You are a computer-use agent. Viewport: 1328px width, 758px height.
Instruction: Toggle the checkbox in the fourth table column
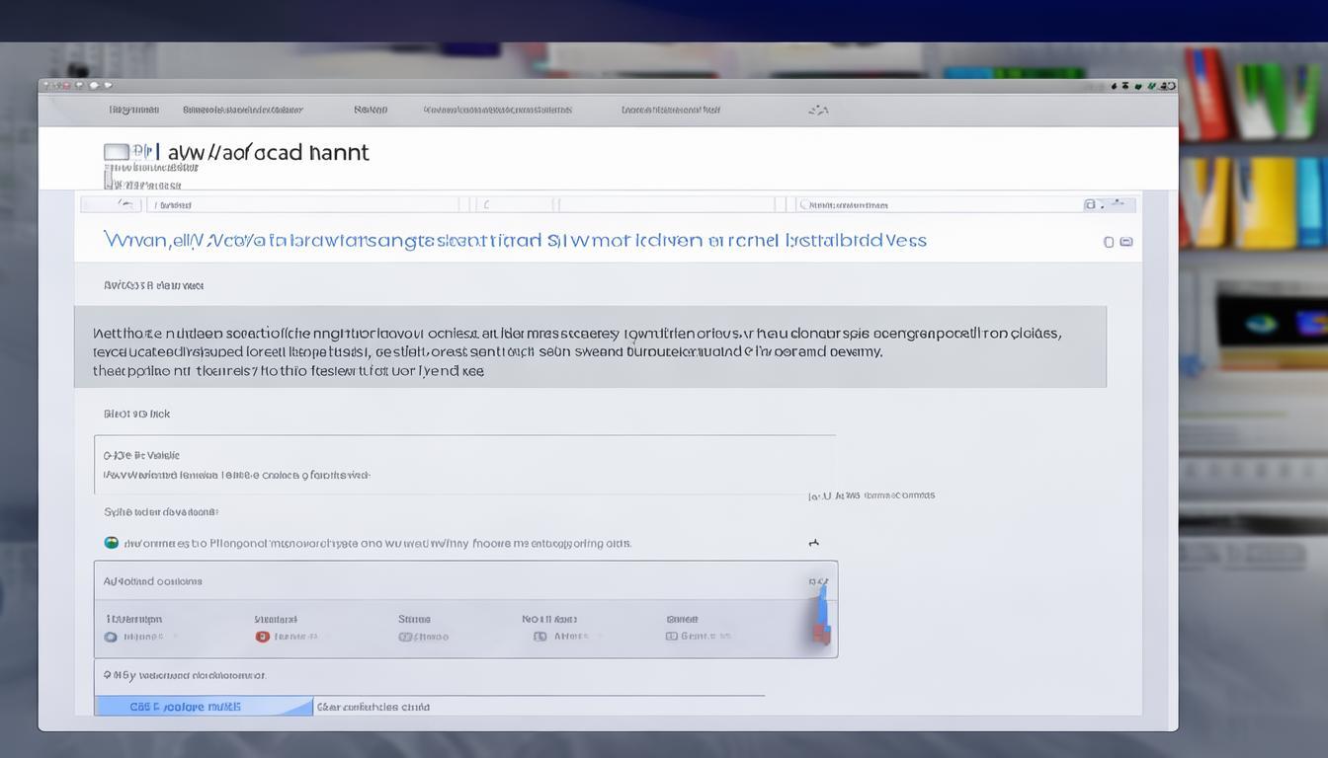[539, 637]
